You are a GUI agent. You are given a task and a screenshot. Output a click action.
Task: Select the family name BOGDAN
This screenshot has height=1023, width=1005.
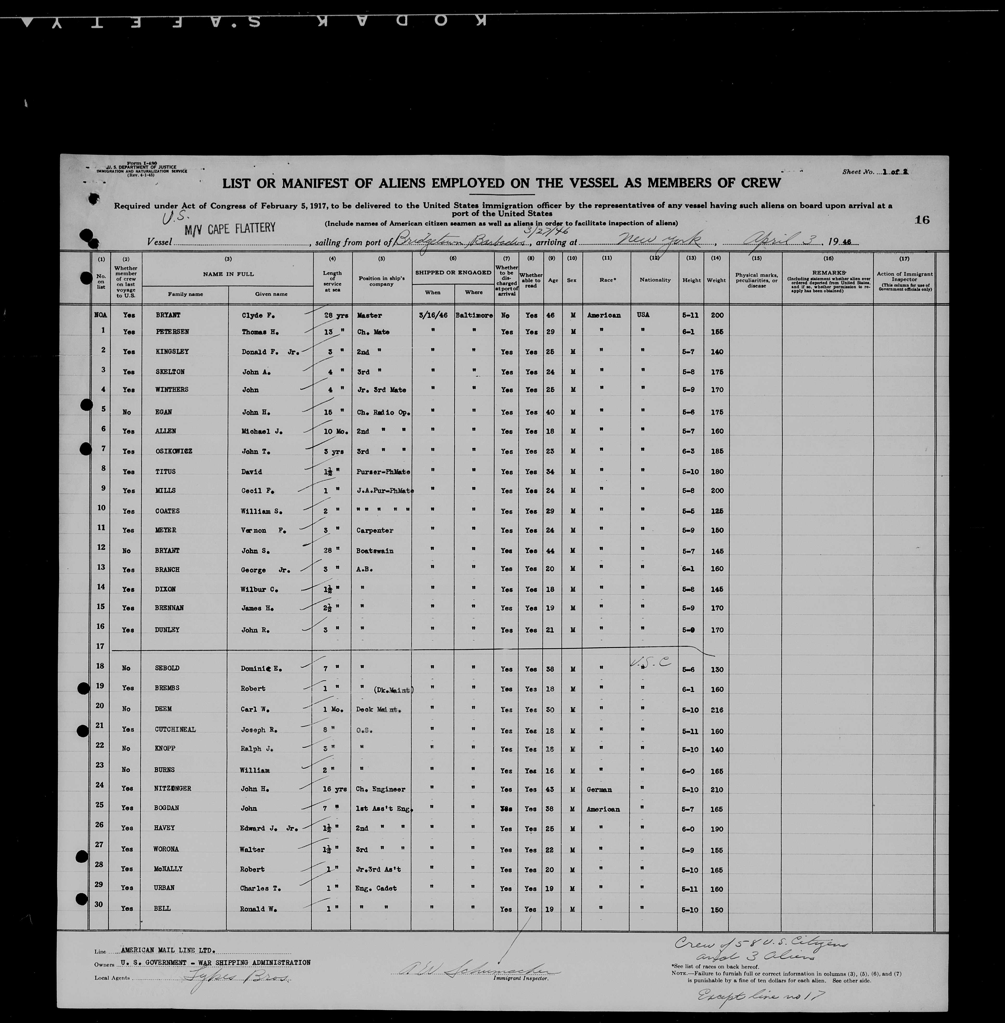(x=167, y=808)
